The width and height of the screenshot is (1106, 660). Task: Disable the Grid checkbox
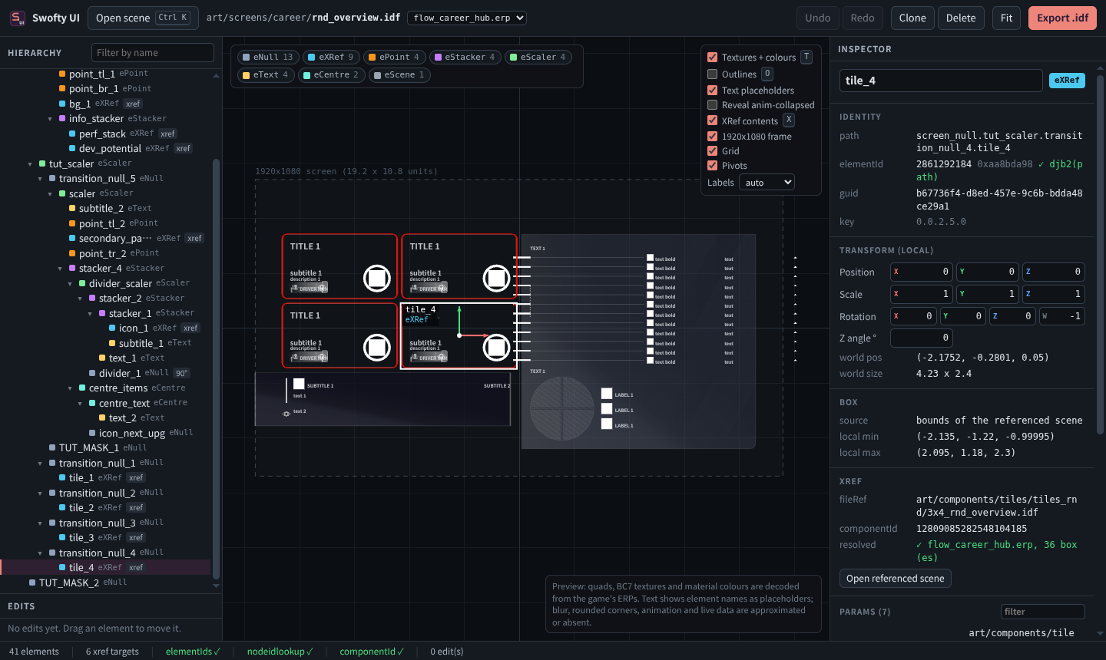[713, 151]
